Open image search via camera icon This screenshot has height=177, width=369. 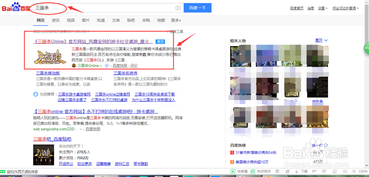pyautogui.click(x=178, y=8)
